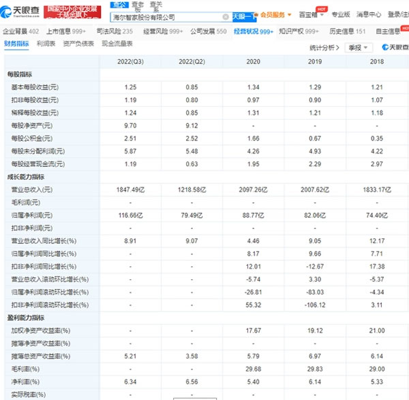Select the 扣非净利润滚动环比增长(%) row label
Screen dimensions: 409x400
pyautogui.click(x=50, y=305)
